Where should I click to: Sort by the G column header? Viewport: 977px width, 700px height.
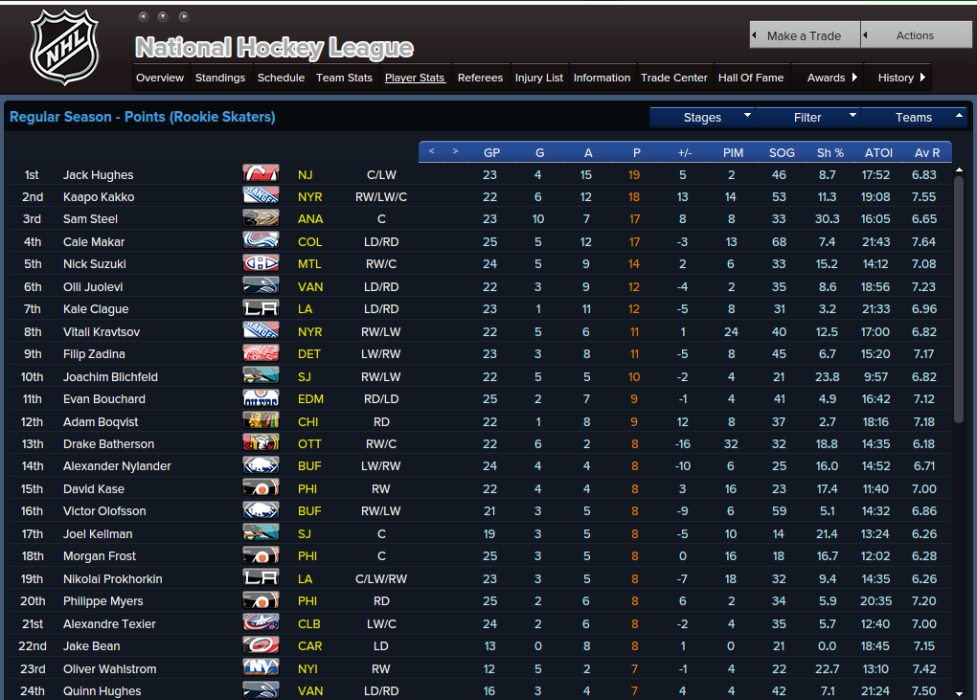pyautogui.click(x=539, y=152)
